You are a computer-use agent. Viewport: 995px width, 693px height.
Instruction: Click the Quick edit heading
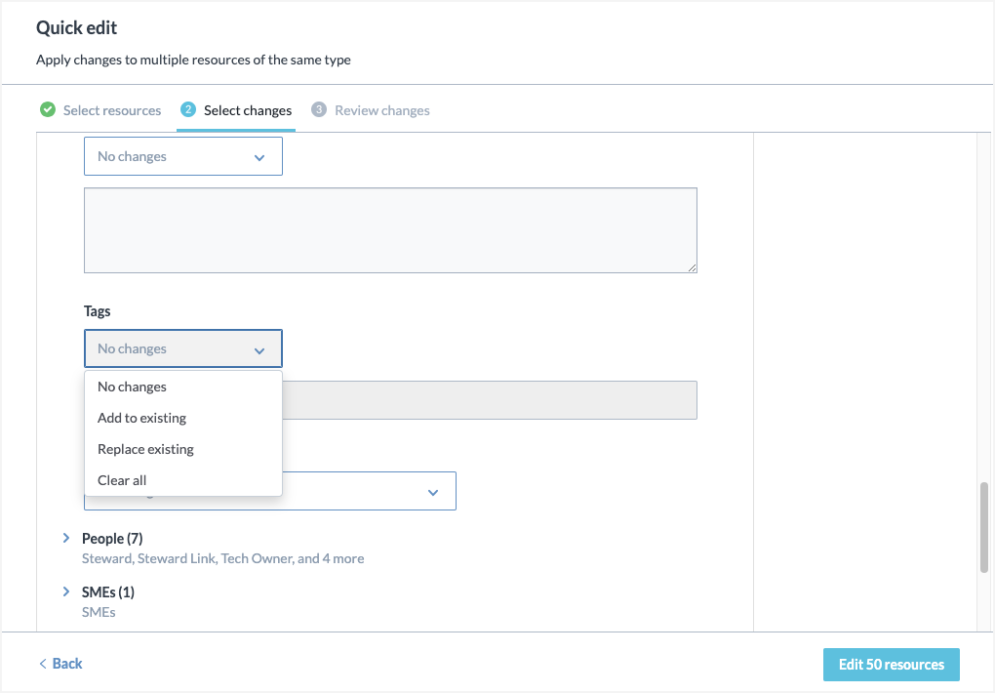77,28
